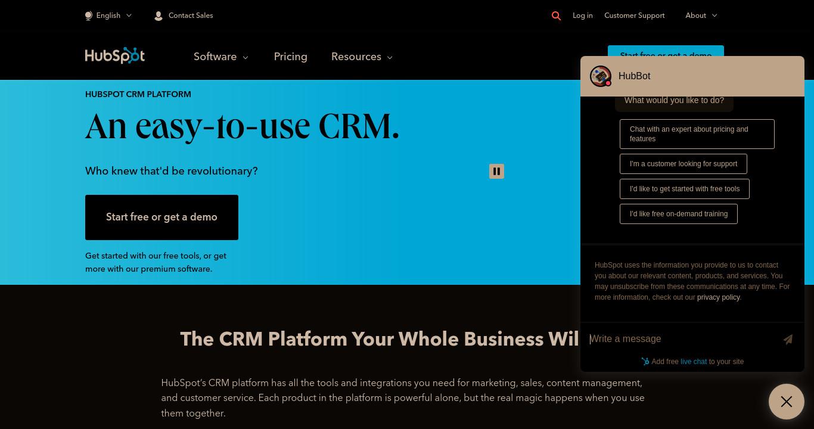Click the globe language icon
Screen dimensions: 814x429
[x=89, y=16]
